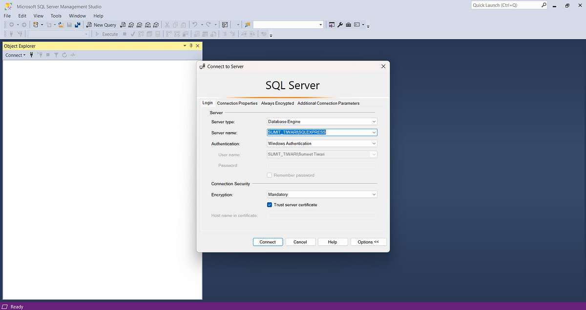Switch to the Always Encrypted tab

[277, 103]
